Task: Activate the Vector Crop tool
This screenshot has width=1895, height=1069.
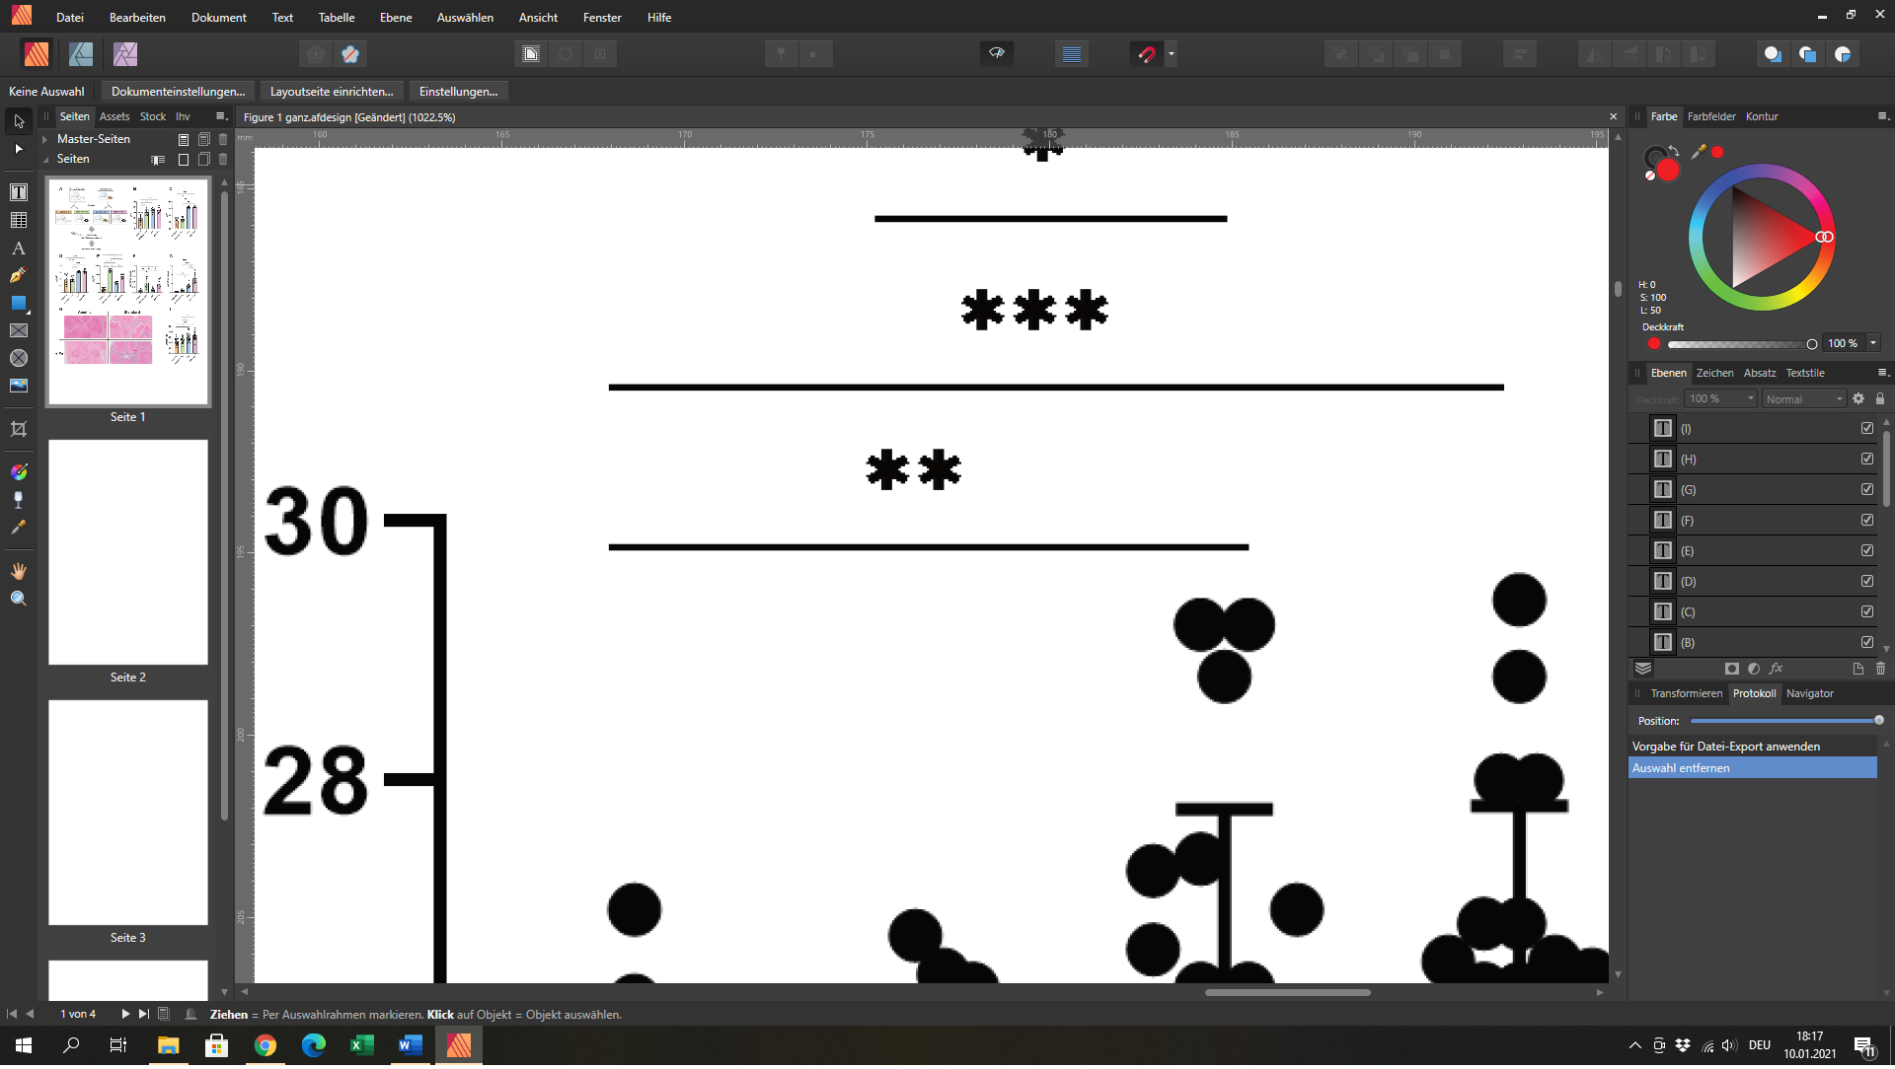Action: coord(19,430)
